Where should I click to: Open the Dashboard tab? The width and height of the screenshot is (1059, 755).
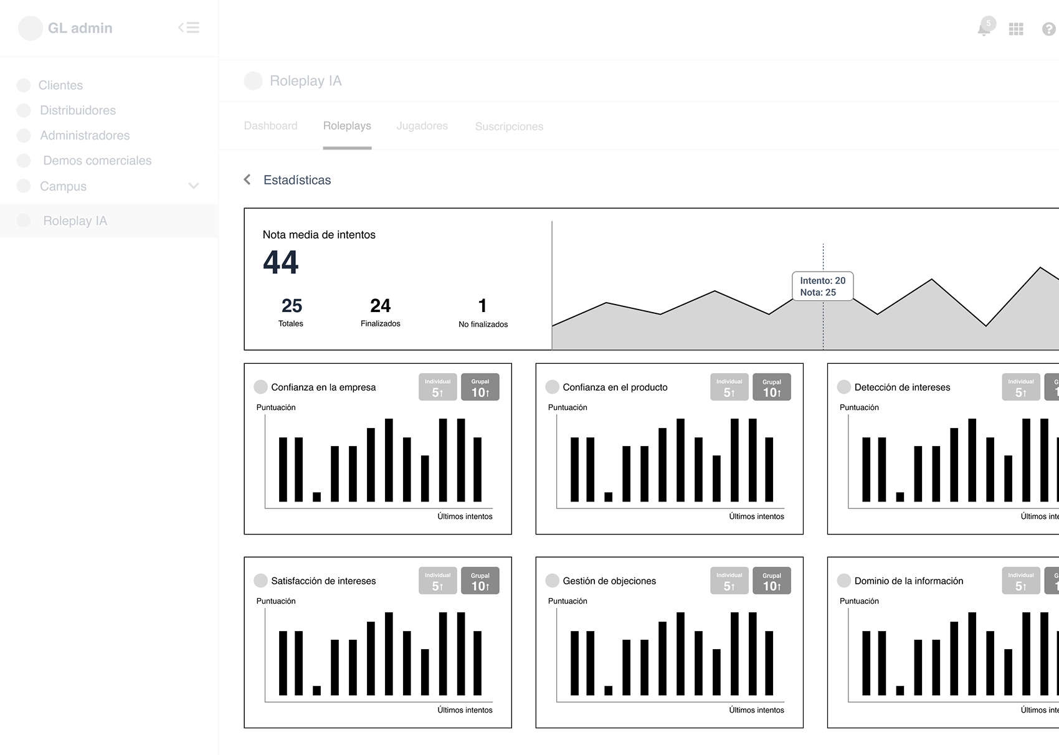[x=270, y=126]
